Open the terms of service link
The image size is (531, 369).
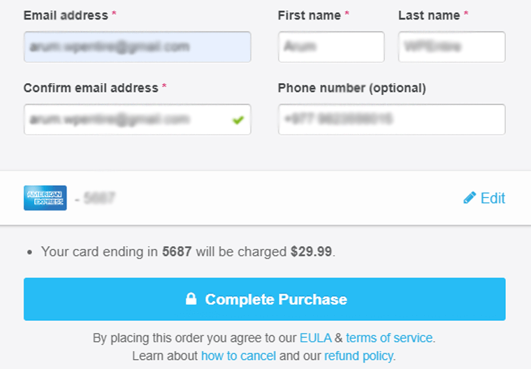coord(389,338)
